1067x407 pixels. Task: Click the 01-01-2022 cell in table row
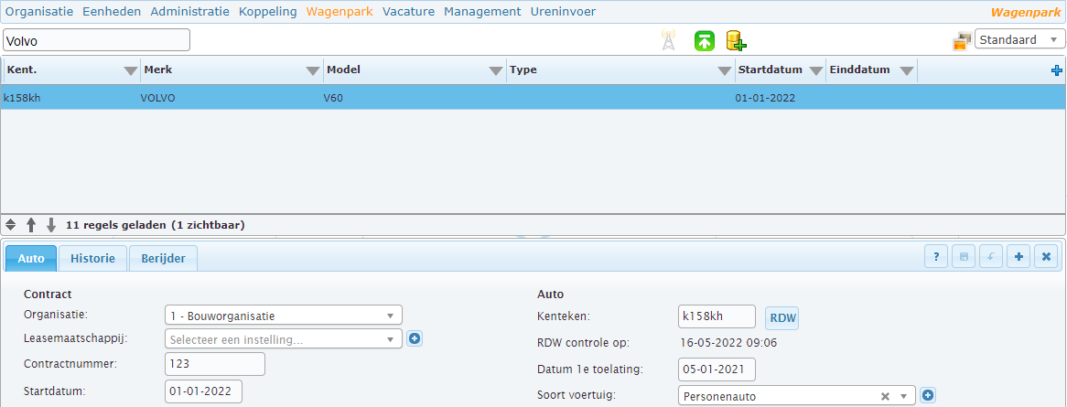pyautogui.click(x=765, y=97)
